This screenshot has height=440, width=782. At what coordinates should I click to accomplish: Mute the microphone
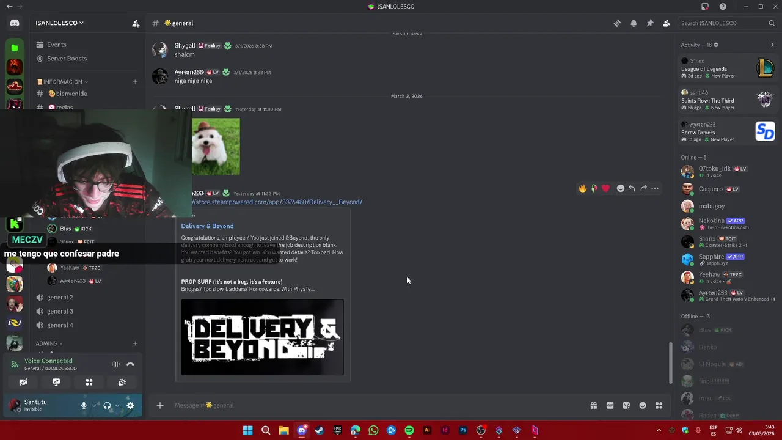(84, 405)
